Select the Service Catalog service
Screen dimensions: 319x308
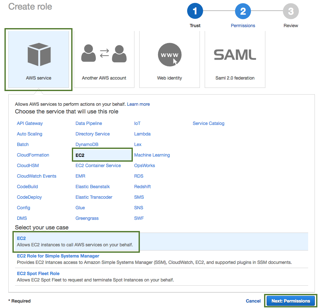tap(209, 123)
